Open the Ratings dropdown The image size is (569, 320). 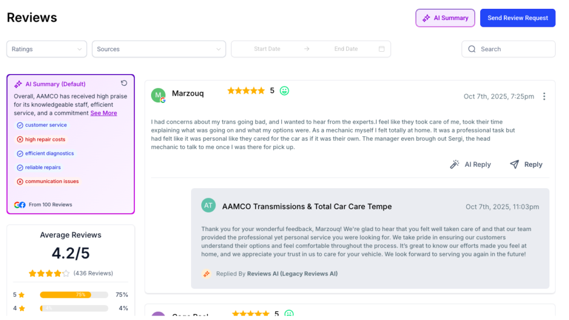pos(47,49)
